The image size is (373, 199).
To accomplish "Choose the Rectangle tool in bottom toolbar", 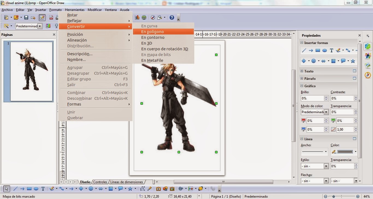I will click(29, 189).
